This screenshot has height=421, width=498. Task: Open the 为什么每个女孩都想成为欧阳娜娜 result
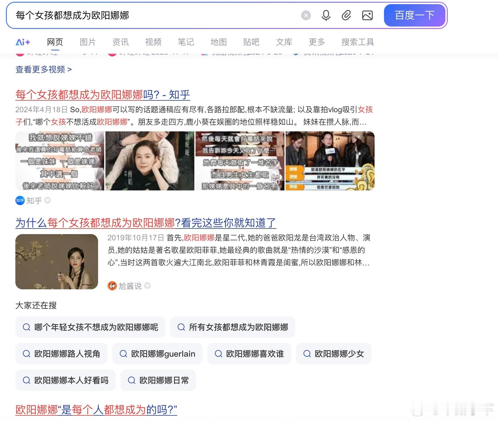pos(146,223)
